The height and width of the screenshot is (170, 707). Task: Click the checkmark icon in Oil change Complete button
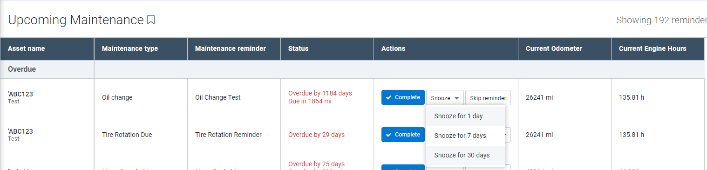(x=388, y=97)
